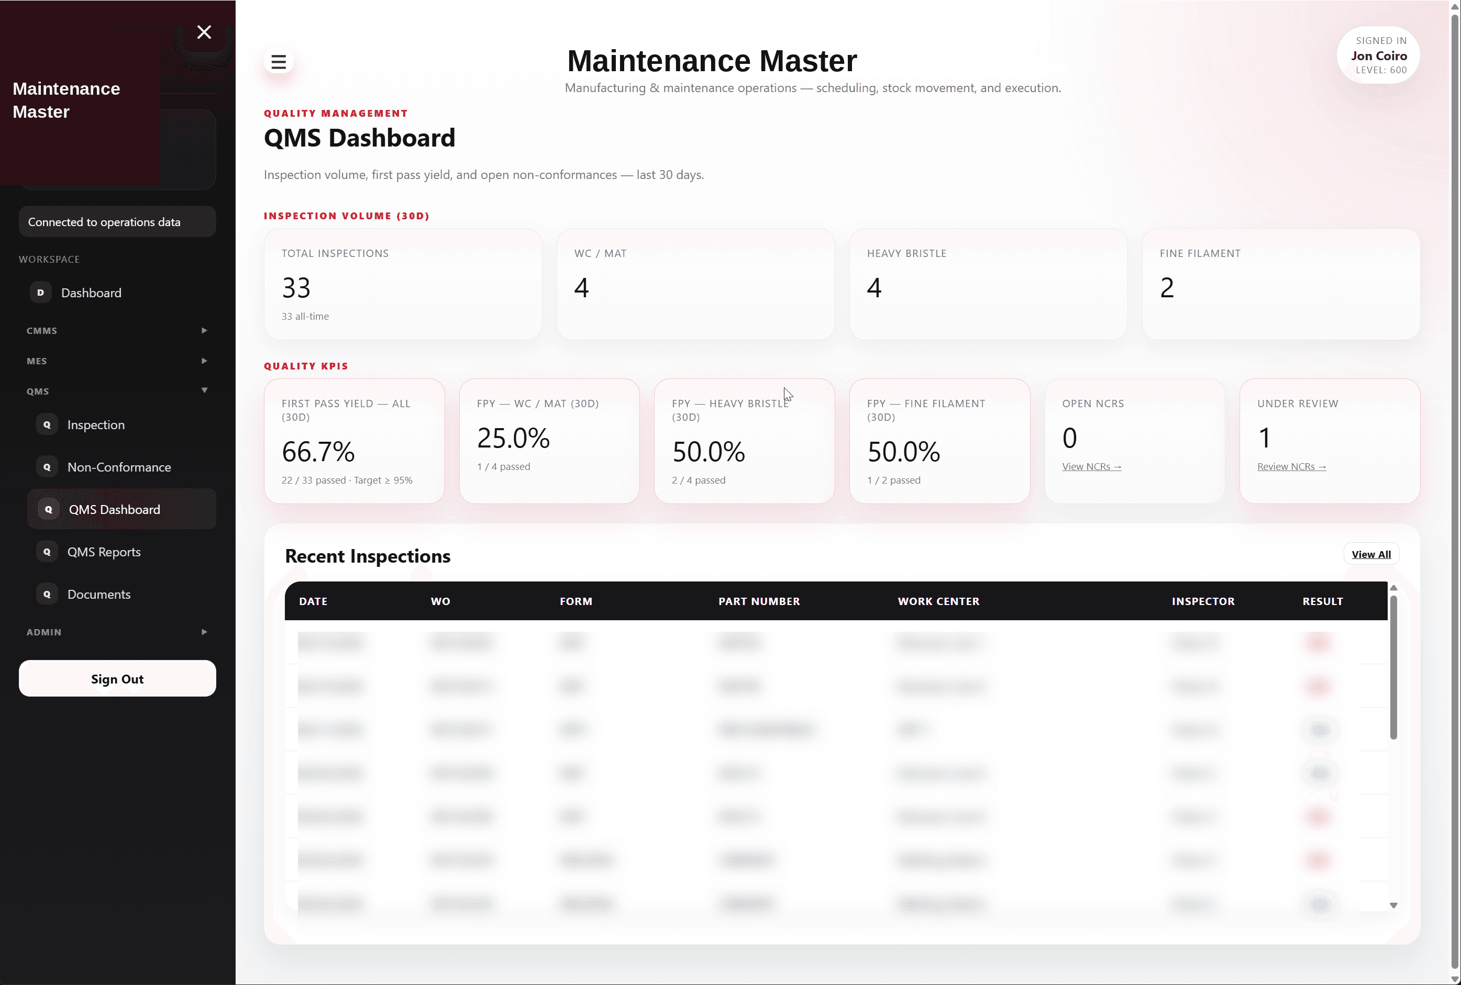1461x985 pixels.
Task: Toggle the hamburger menu button
Action: pyautogui.click(x=279, y=62)
